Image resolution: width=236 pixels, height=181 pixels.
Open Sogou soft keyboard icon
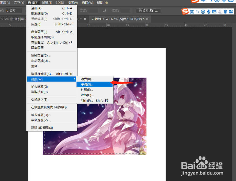click(214, 12)
